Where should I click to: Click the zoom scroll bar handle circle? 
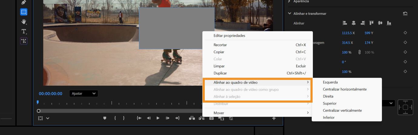pyautogui.click(x=38, y=111)
